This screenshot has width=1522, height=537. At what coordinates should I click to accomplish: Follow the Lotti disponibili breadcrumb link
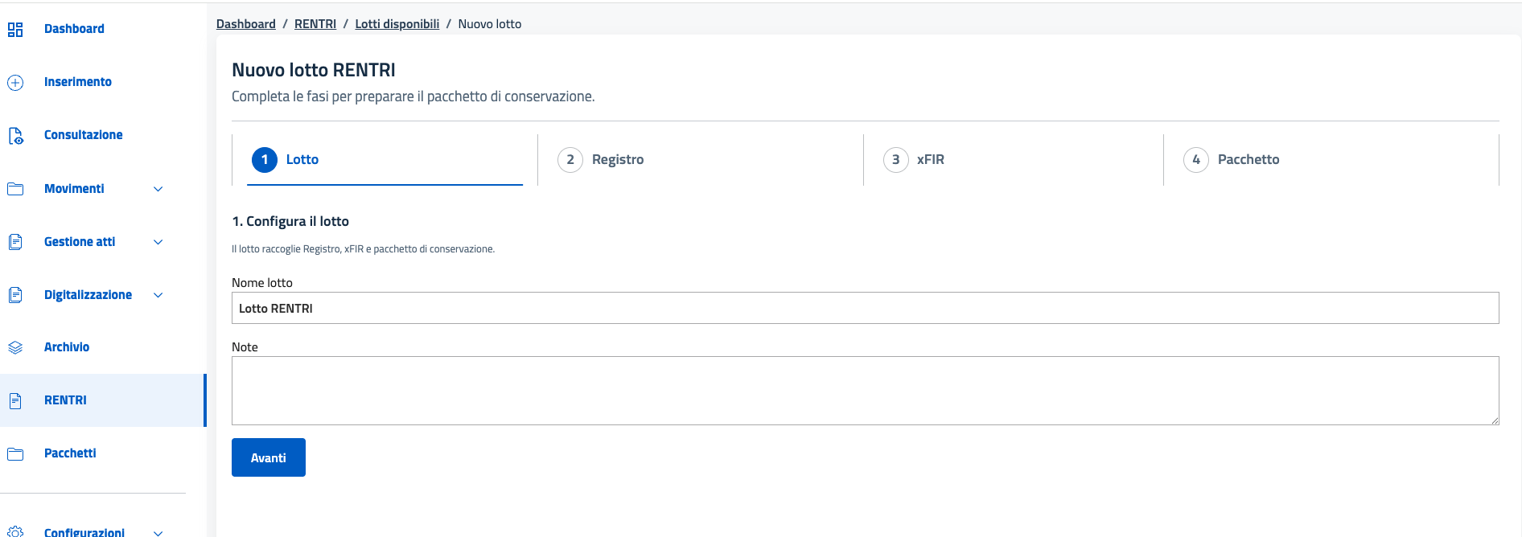397,24
